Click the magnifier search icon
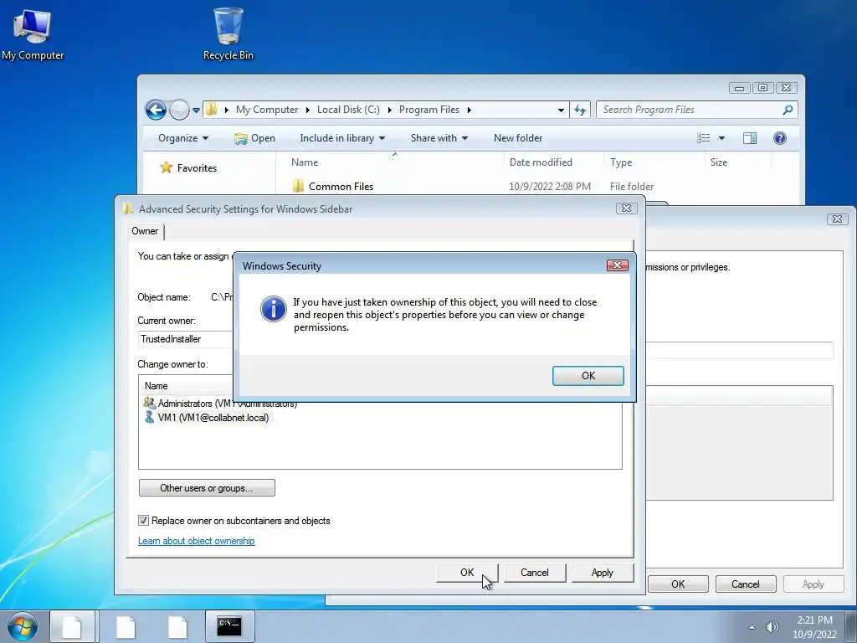 [788, 110]
